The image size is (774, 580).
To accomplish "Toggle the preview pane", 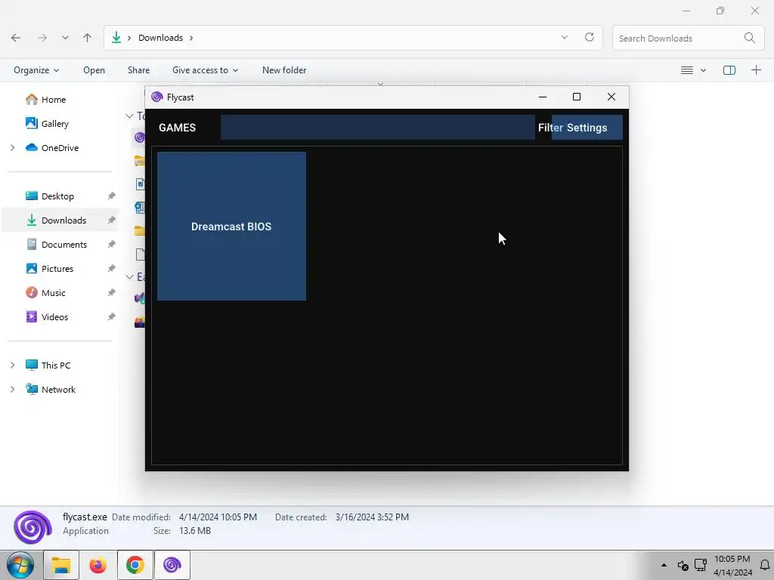I will 729,70.
